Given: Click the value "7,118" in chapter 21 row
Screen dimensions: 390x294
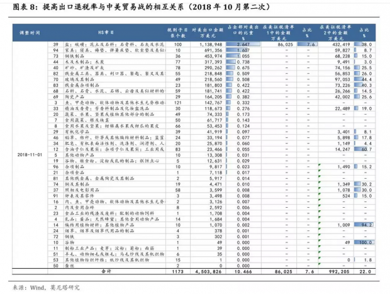Looking at the screenshot, I should point(216,172).
